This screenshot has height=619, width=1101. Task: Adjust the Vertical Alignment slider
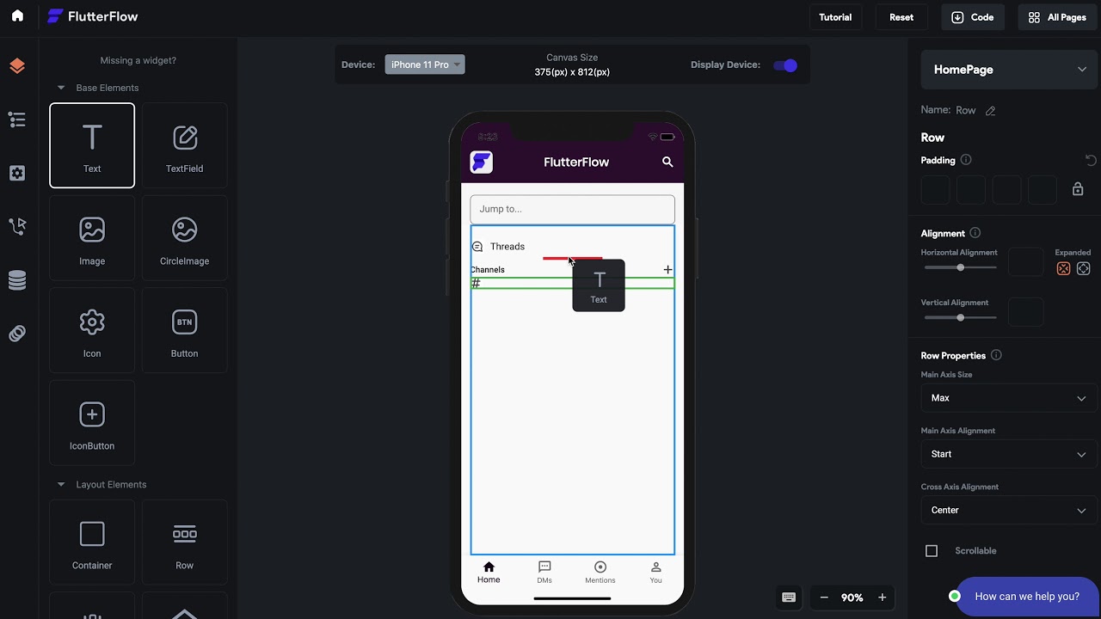click(x=961, y=317)
